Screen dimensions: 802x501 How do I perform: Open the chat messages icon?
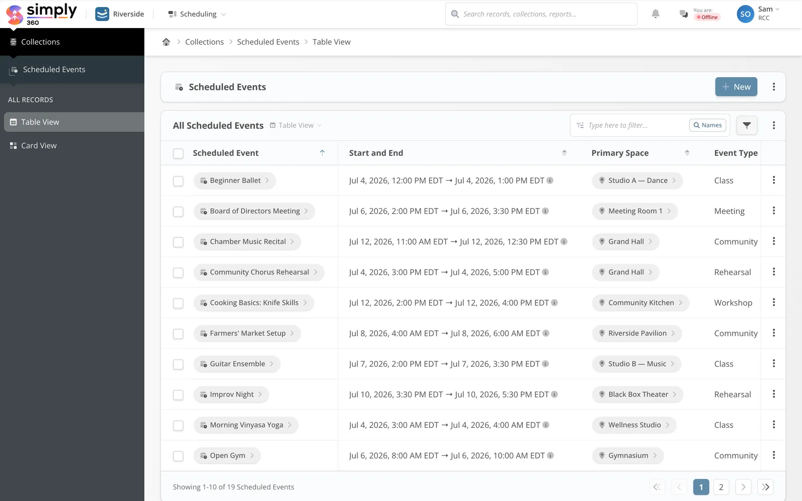(683, 14)
